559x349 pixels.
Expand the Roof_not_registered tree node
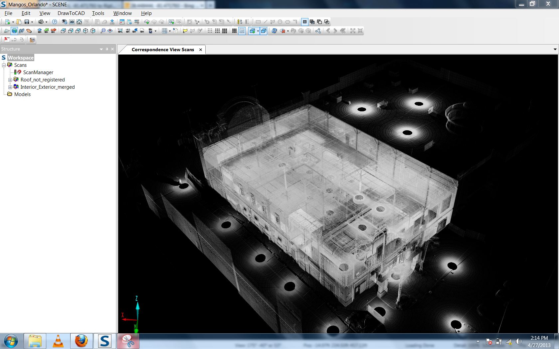(x=10, y=80)
